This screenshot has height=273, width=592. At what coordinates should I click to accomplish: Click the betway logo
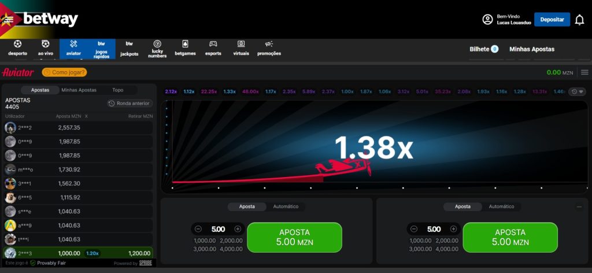pos(50,19)
